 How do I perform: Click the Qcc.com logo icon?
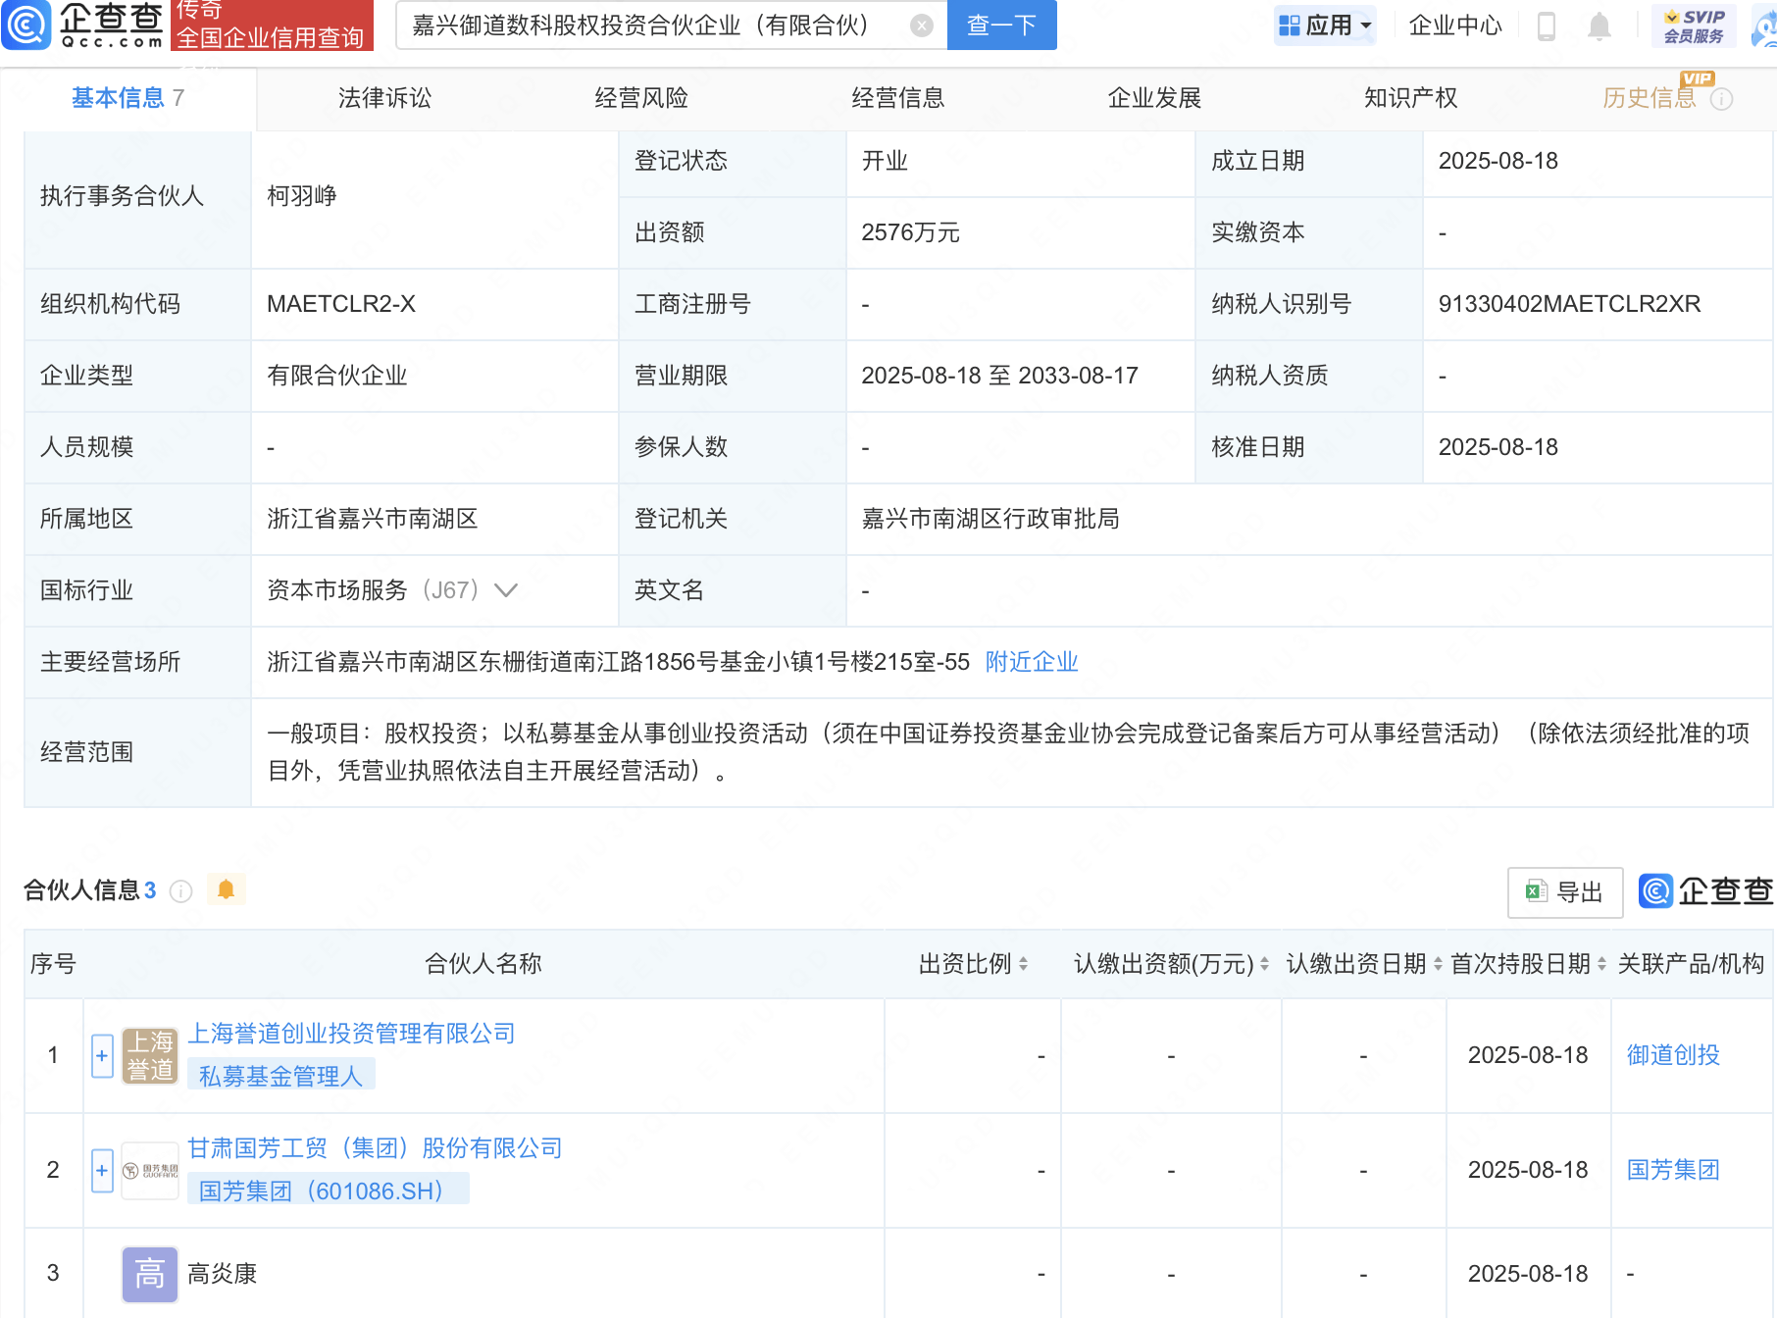pyautogui.click(x=25, y=25)
